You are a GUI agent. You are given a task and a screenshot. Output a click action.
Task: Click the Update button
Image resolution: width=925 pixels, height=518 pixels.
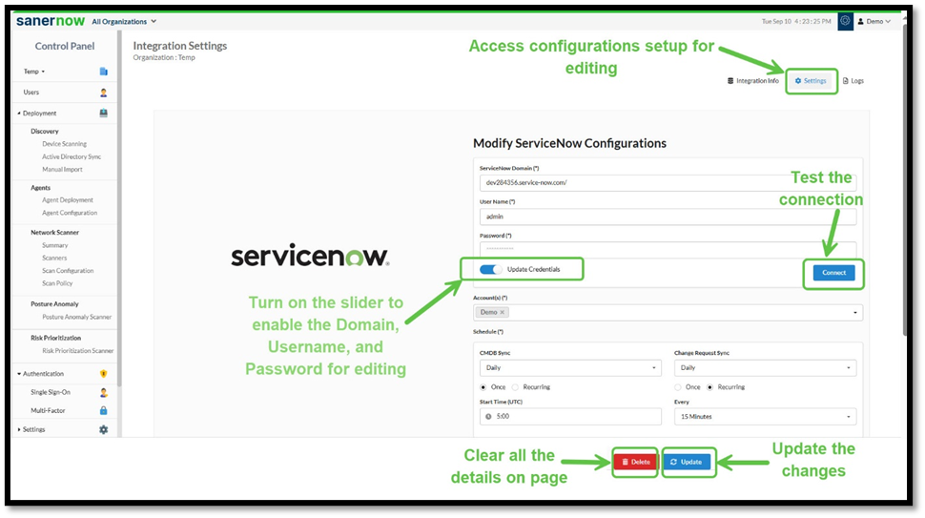(687, 462)
